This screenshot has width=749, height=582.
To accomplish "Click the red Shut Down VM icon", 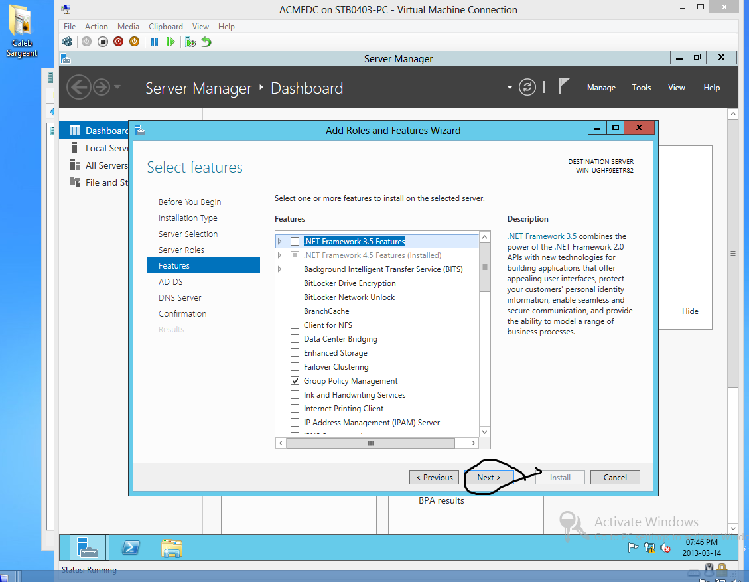I will [x=119, y=42].
